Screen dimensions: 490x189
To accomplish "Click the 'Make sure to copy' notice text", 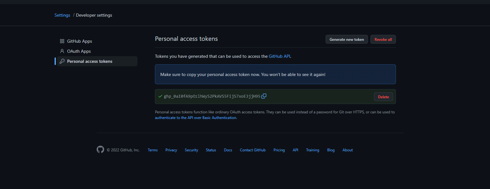I will (243, 74).
